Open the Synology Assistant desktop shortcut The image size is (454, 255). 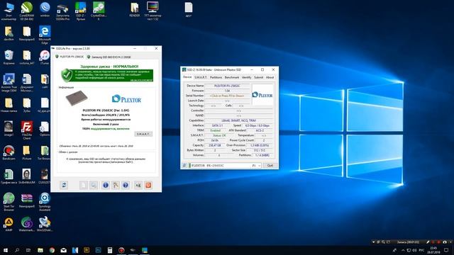coord(45,202)
